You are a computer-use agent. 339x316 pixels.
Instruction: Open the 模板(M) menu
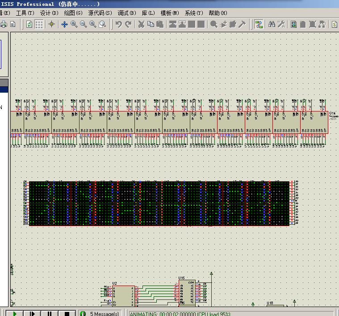170,13
